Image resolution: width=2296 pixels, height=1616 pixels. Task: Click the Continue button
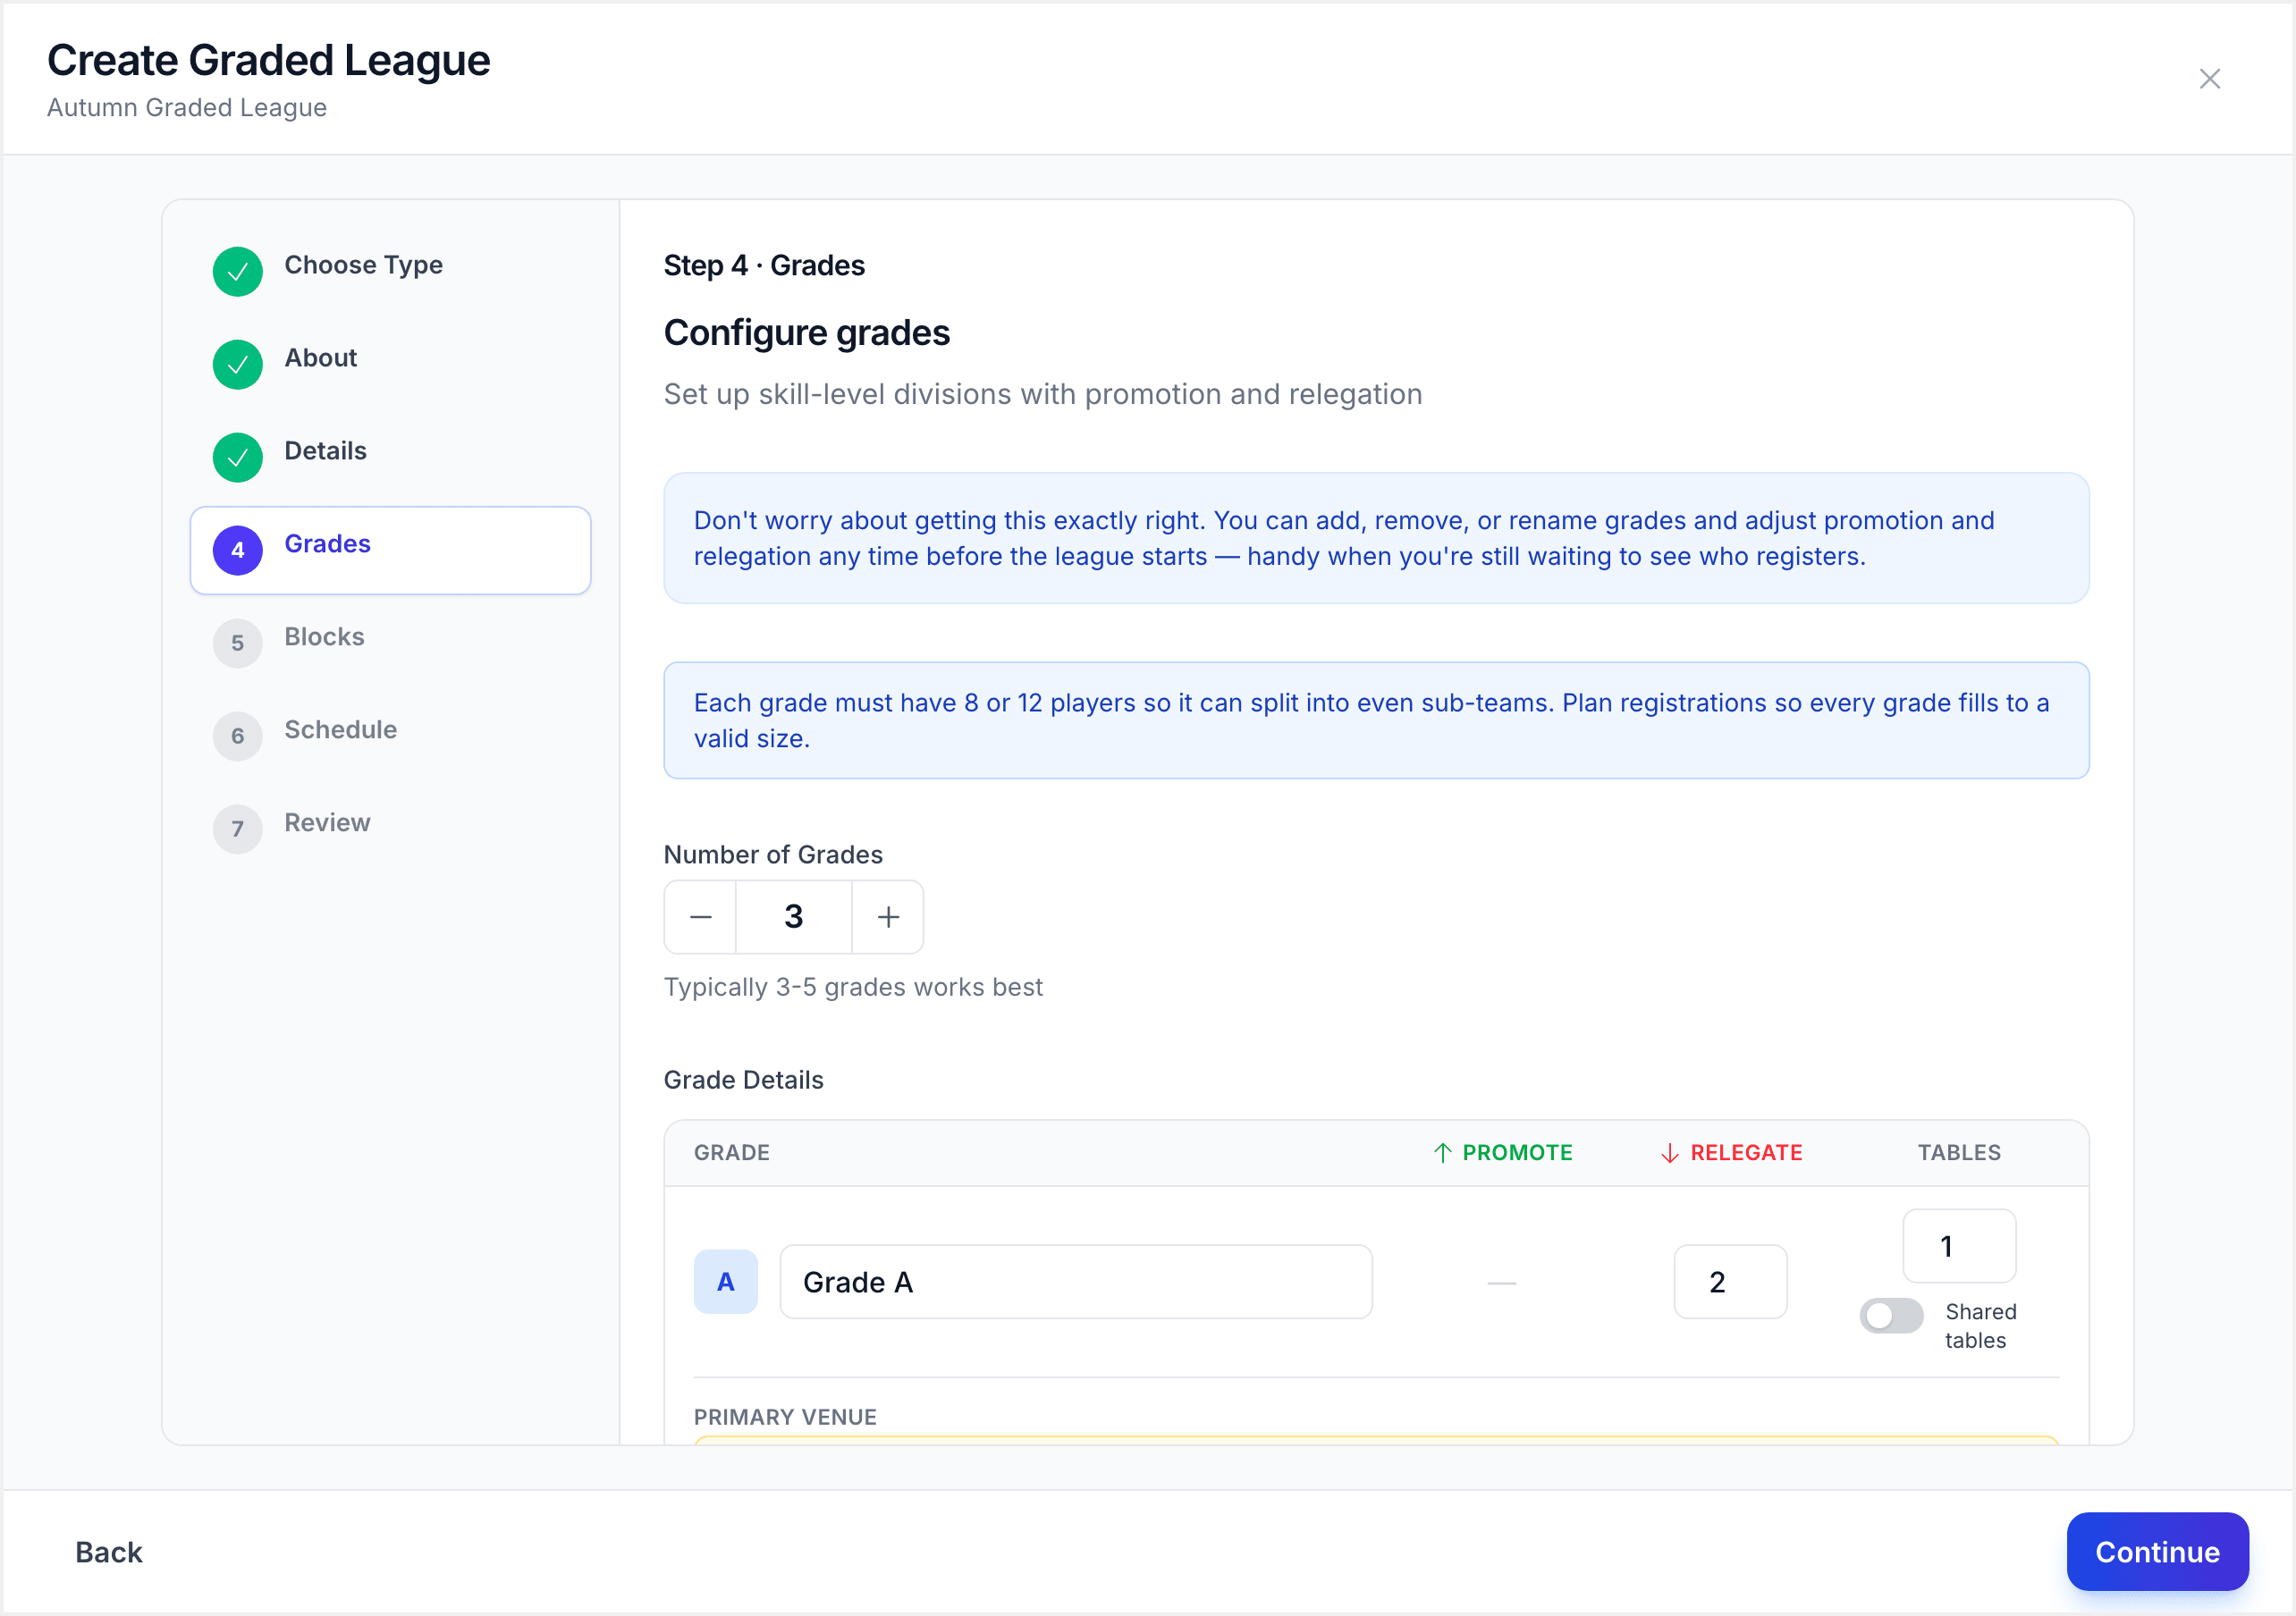pos(2157,1552)
